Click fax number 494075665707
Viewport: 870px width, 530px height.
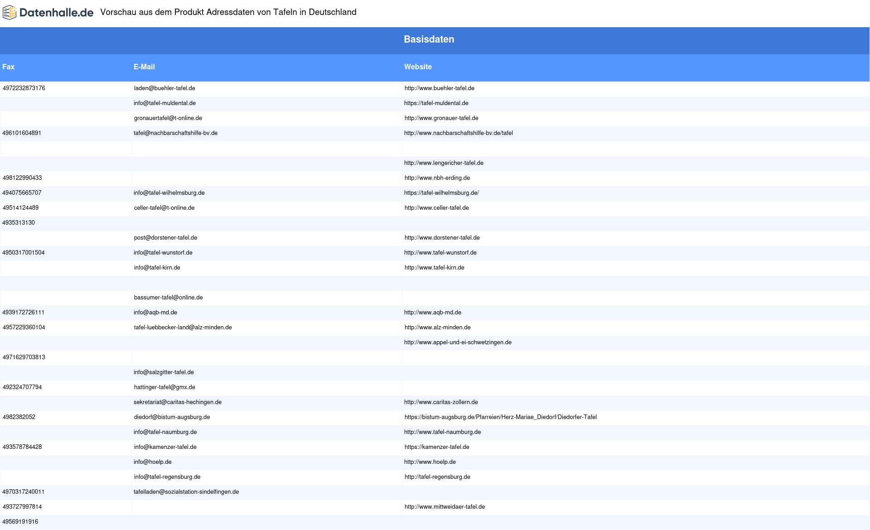(x=22, y=193)
